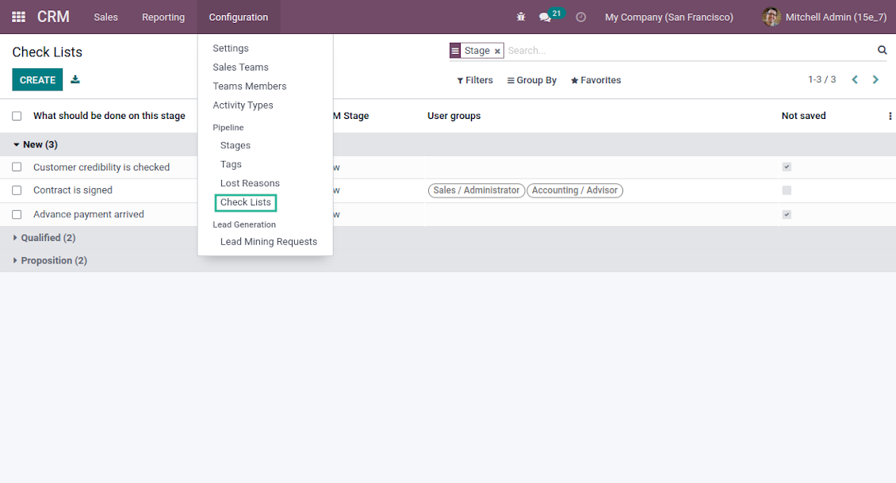Choose Activity Types menu entry
896x483 pixels.
(x=243, y=105)
